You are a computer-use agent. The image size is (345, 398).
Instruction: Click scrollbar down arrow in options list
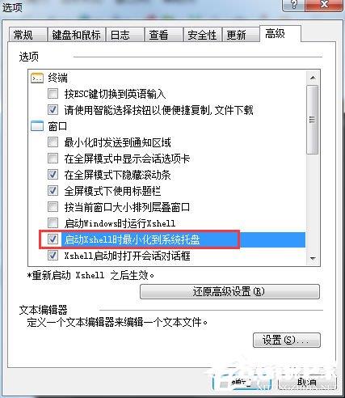[313, 258]
